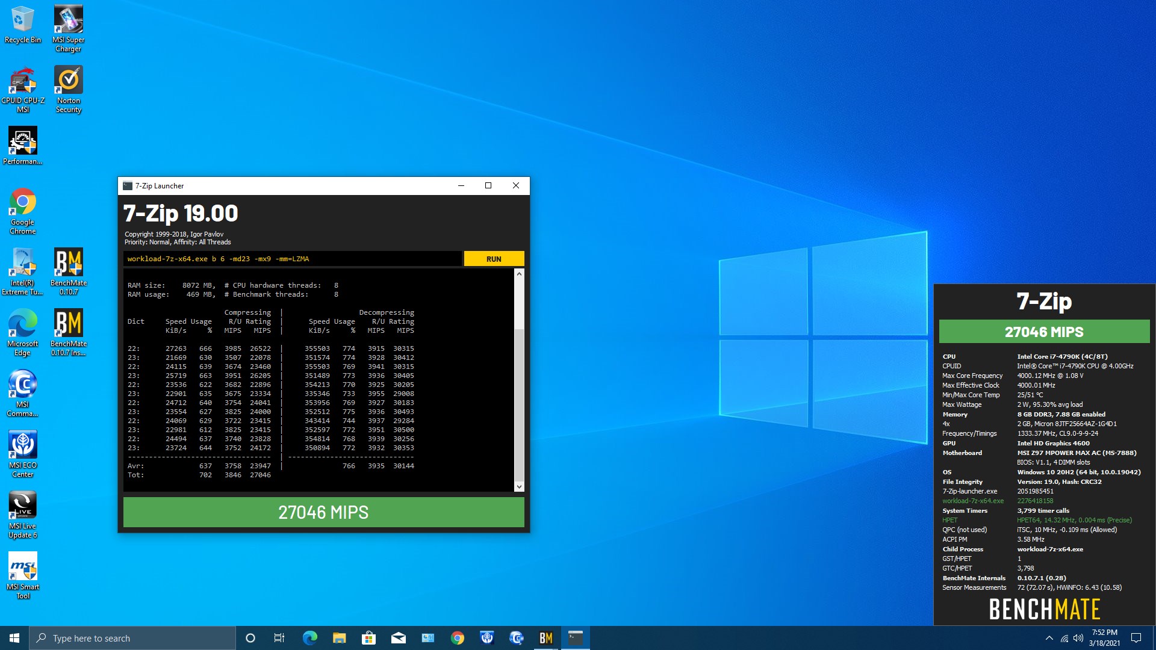Click the BENCHMATE logo in results panel

pos(1045,609)
